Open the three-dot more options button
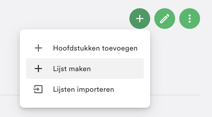This screenshot has width=212, height=117. coord(190,19)
